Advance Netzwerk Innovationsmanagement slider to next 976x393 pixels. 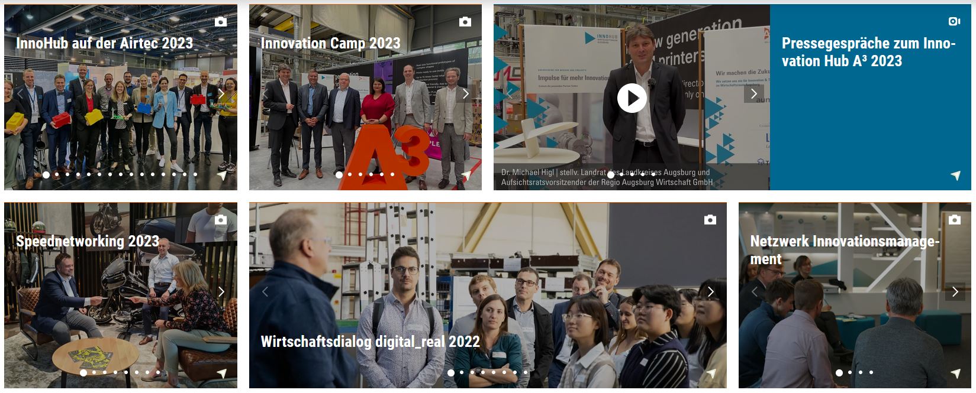(x=955, y=291)
